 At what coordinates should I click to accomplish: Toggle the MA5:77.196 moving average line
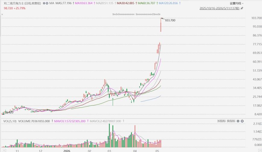coord(63,3)
